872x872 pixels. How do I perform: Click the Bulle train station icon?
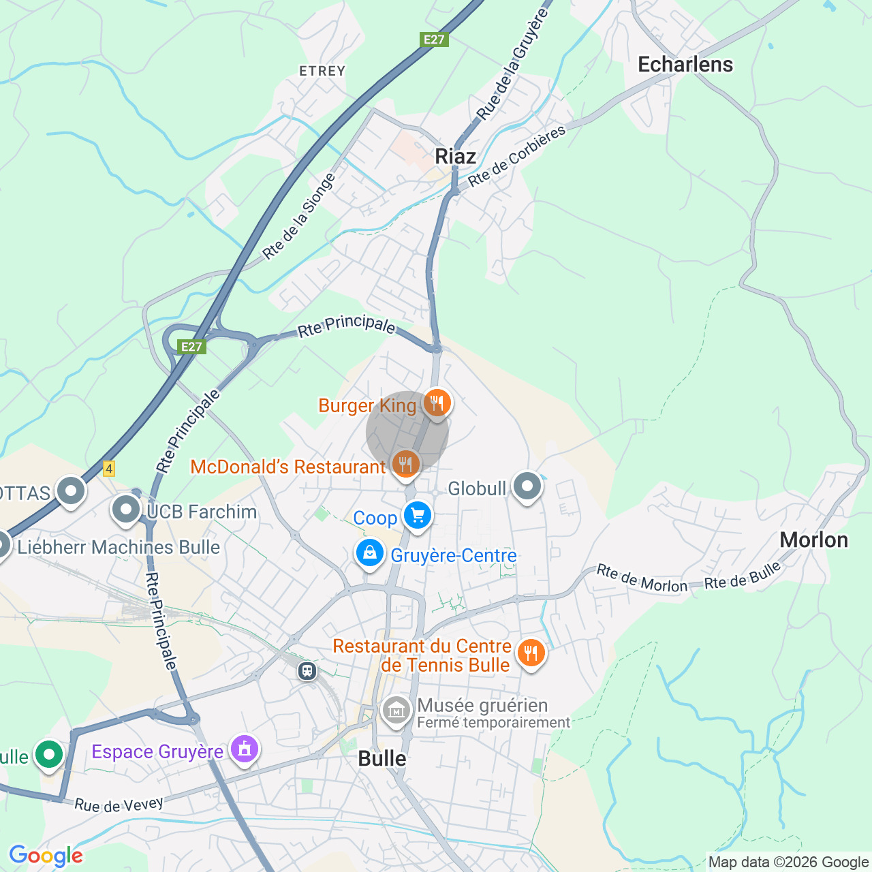(307, 672)
